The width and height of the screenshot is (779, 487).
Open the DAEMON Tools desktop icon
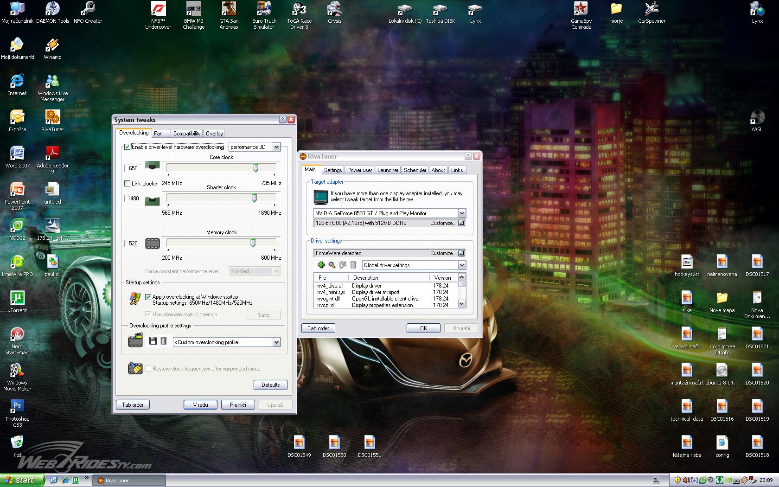(x=52, y=13)
